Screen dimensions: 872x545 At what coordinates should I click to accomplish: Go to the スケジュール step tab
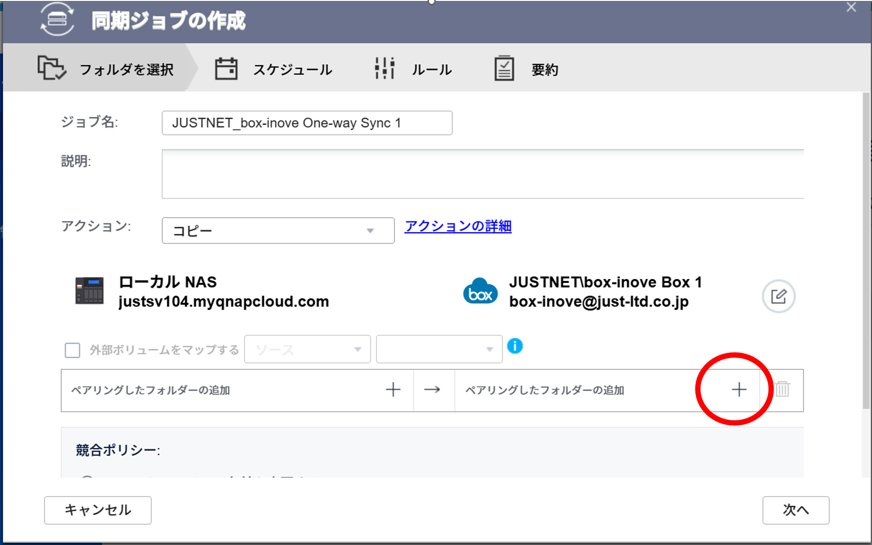(274, 69)
